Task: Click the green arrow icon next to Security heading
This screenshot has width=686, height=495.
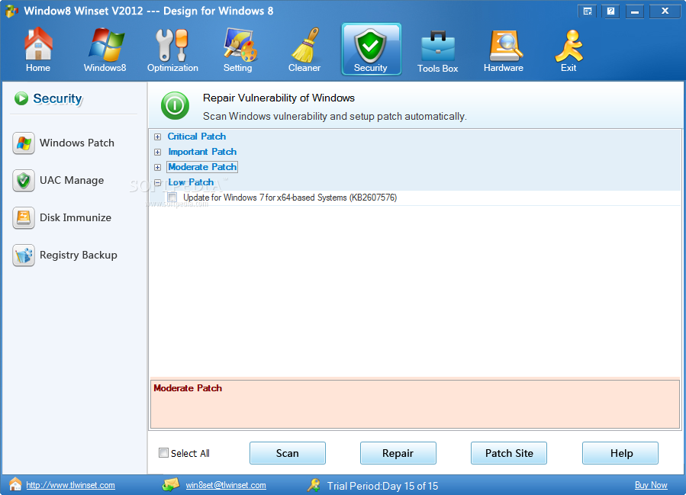Action: click(21, 98)
